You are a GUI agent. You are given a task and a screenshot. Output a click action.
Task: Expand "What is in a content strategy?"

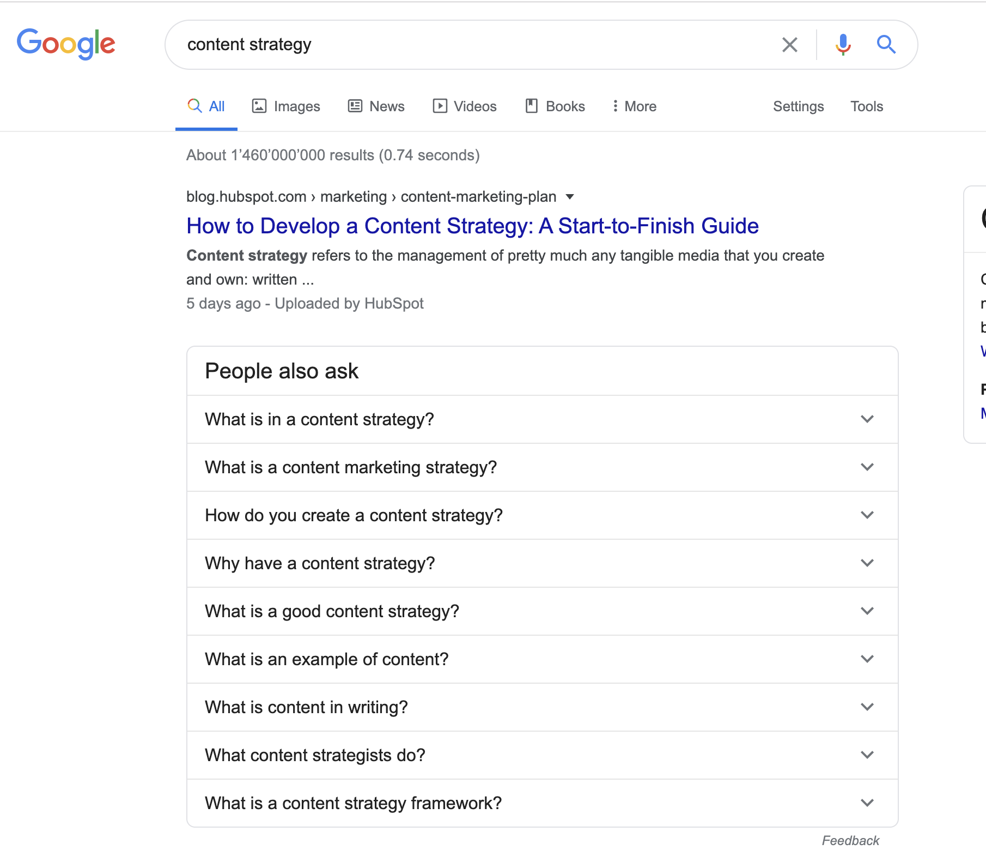click(x=543, y=419)
